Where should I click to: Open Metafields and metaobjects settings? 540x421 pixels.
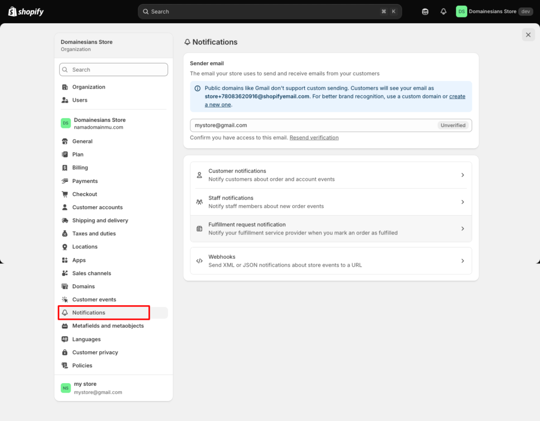tap(114, 326)
